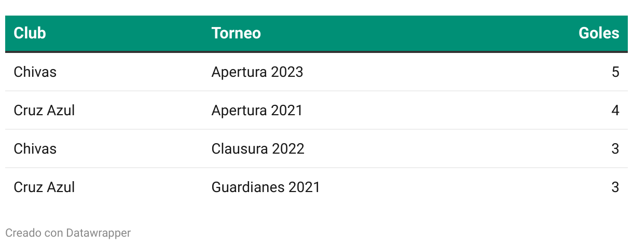633x245 pixels.
Task: Open the Creado con Datawrapper link
Action: (68, 233)
